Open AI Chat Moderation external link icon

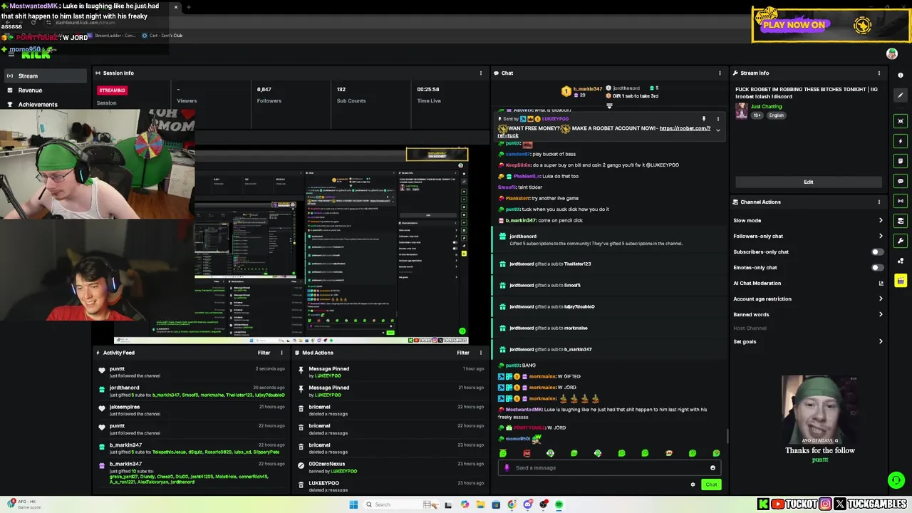point(881,284)
